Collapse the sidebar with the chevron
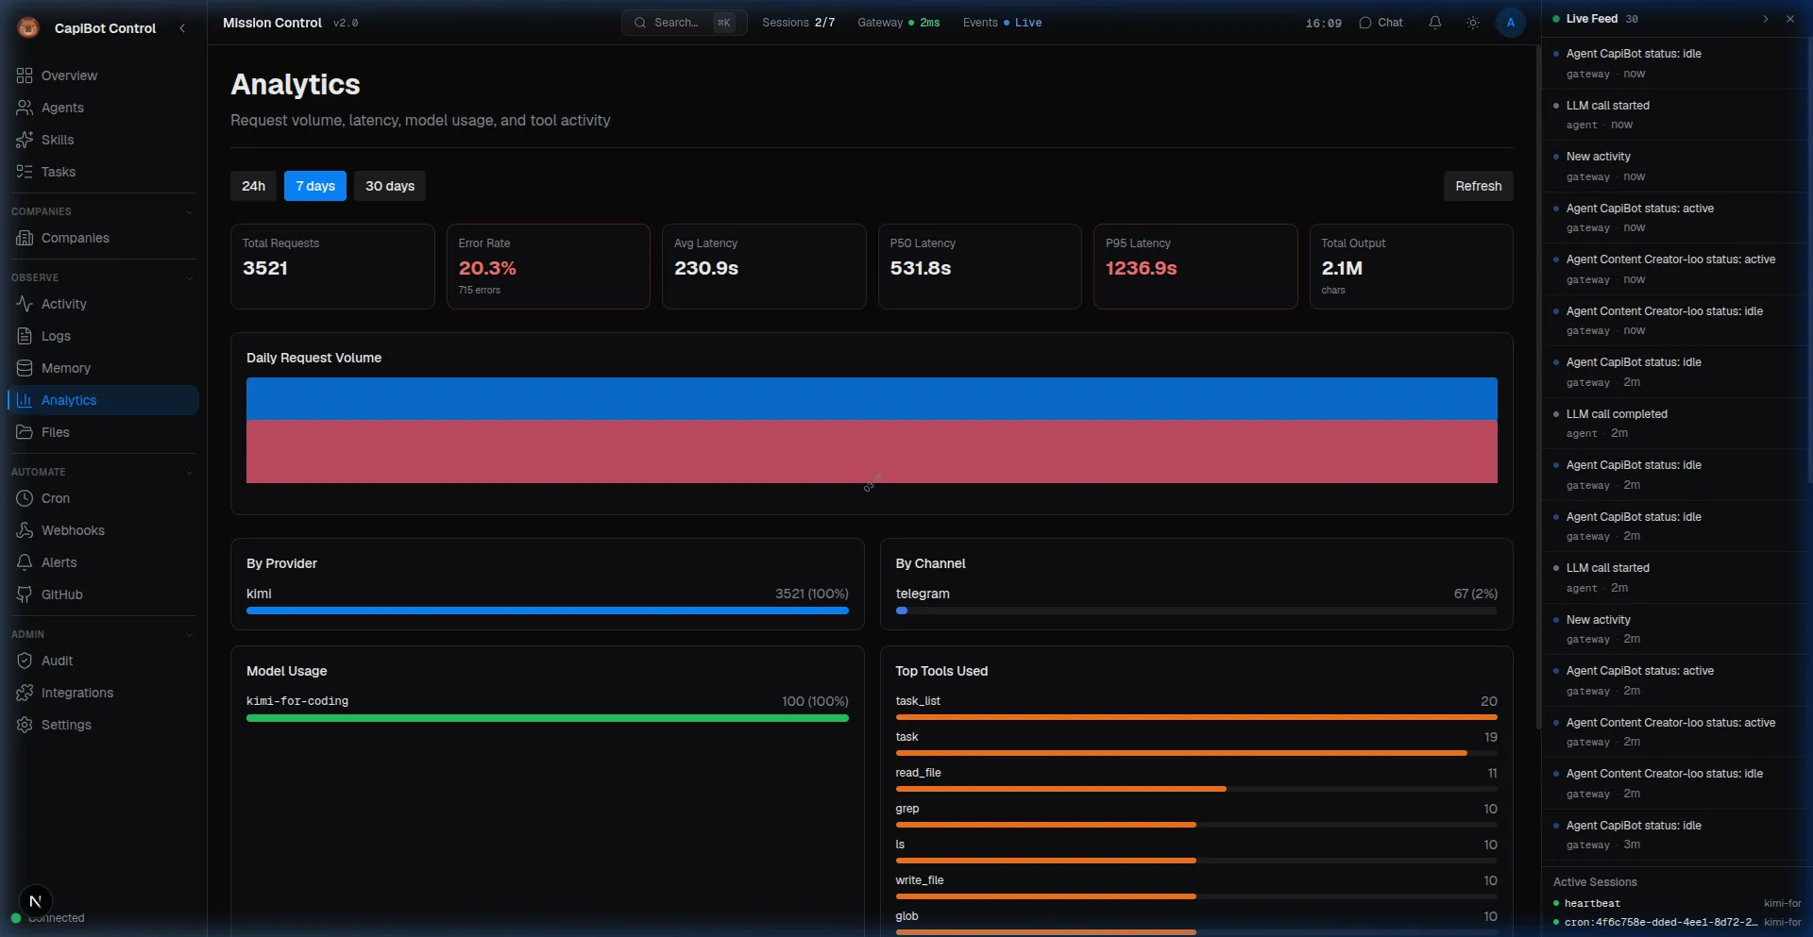 (182, 28)
